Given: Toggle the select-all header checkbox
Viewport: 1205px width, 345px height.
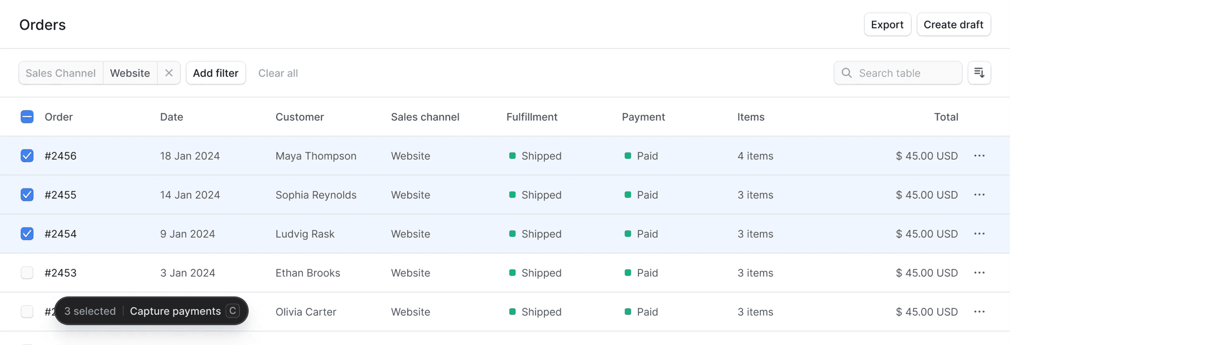Looking at the screenshot, I should [27, 116].
